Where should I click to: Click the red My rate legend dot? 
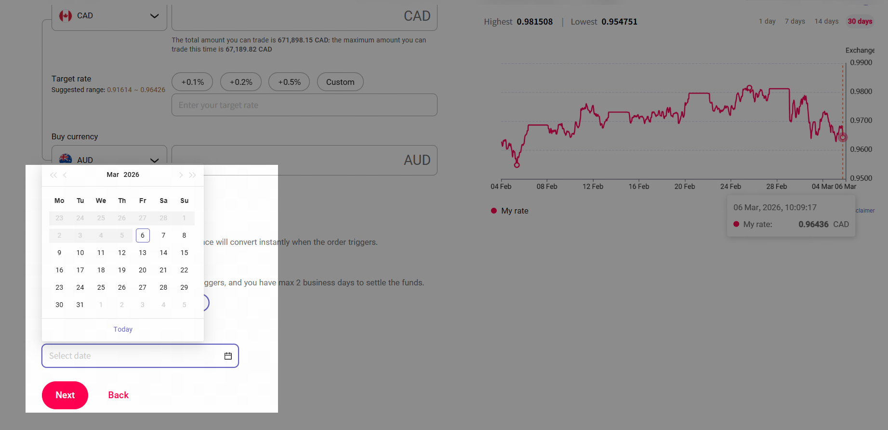click(494, 211)
